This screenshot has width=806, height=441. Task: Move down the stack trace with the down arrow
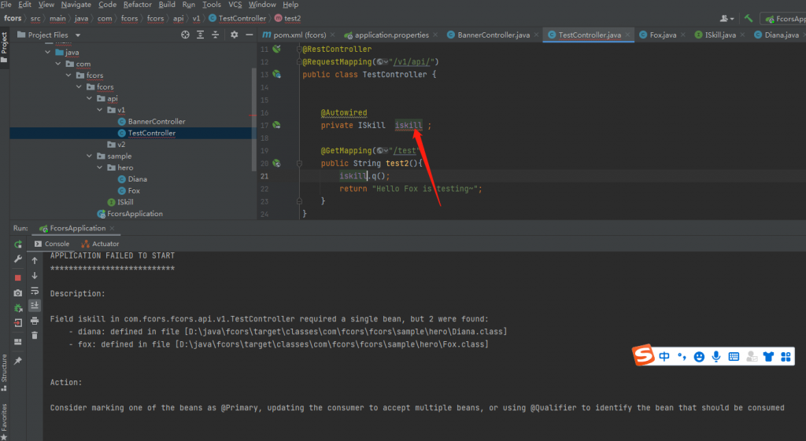click(35, 276)
